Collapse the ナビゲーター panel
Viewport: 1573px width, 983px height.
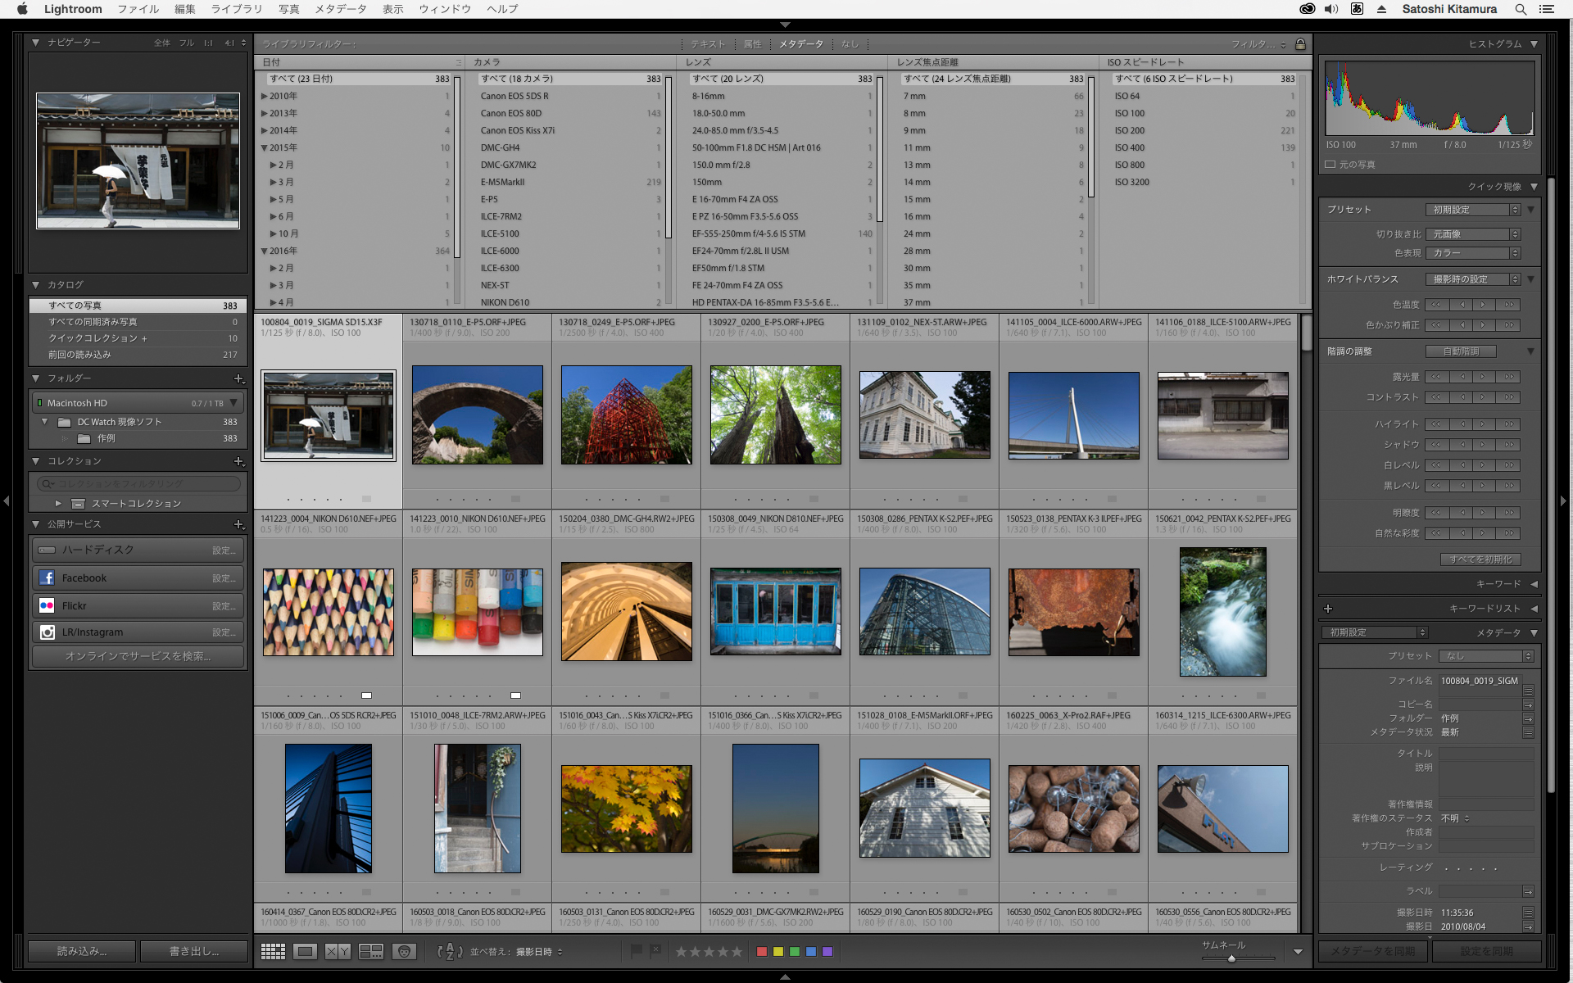(x=35, y=43)
